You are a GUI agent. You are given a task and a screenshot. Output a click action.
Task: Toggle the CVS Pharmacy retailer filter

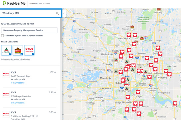pyautogui.click(x=29, y=50)
